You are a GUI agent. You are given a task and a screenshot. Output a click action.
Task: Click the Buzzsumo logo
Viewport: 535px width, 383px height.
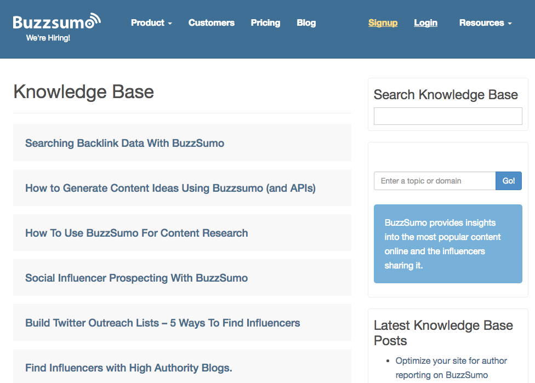[56, 21]
